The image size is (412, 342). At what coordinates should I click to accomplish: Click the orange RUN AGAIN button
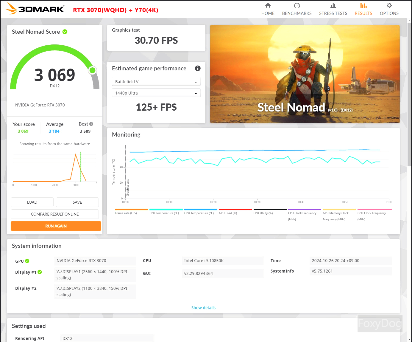56,226
